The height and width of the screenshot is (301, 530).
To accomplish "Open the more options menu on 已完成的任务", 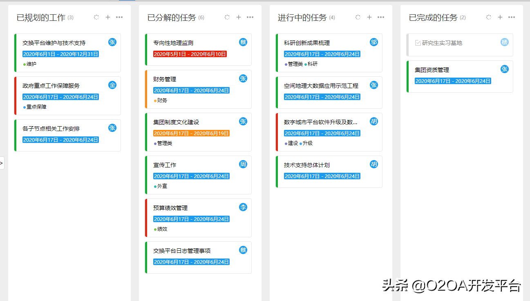I will click(x=511, y=17).
